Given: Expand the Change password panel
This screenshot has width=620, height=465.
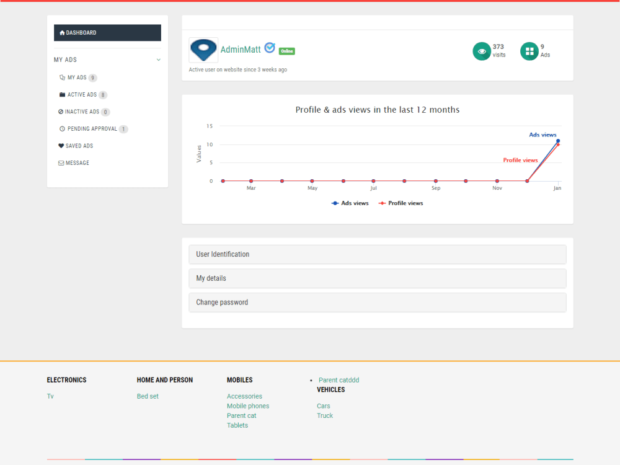Looking at the screenshot, I should click(377, 303).
